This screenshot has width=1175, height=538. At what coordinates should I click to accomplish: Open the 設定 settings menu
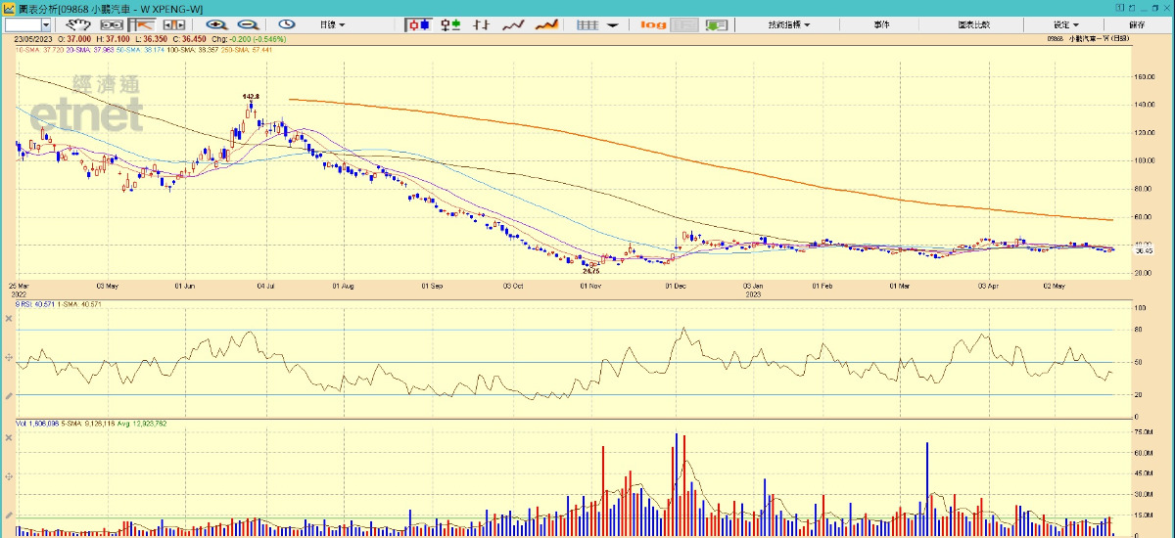click(1065, 24)
